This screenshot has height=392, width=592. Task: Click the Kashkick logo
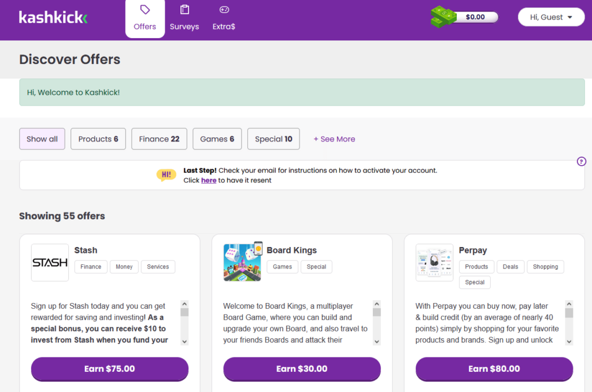click(53, 17)
